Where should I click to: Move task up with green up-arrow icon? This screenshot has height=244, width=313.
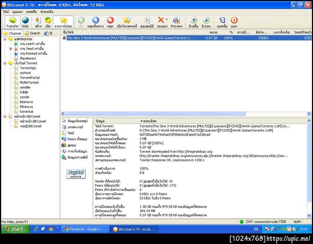click(x=194, y=22)
